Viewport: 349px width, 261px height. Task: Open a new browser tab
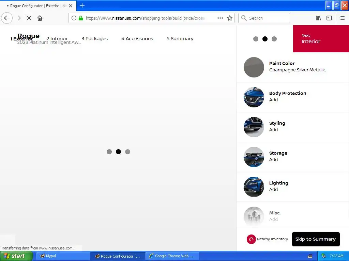[x=82, y=5]
